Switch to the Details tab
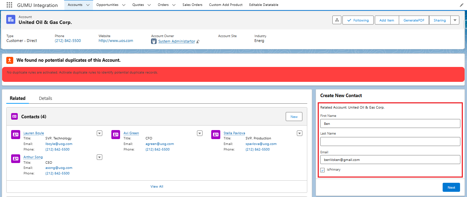 point(46,98)
